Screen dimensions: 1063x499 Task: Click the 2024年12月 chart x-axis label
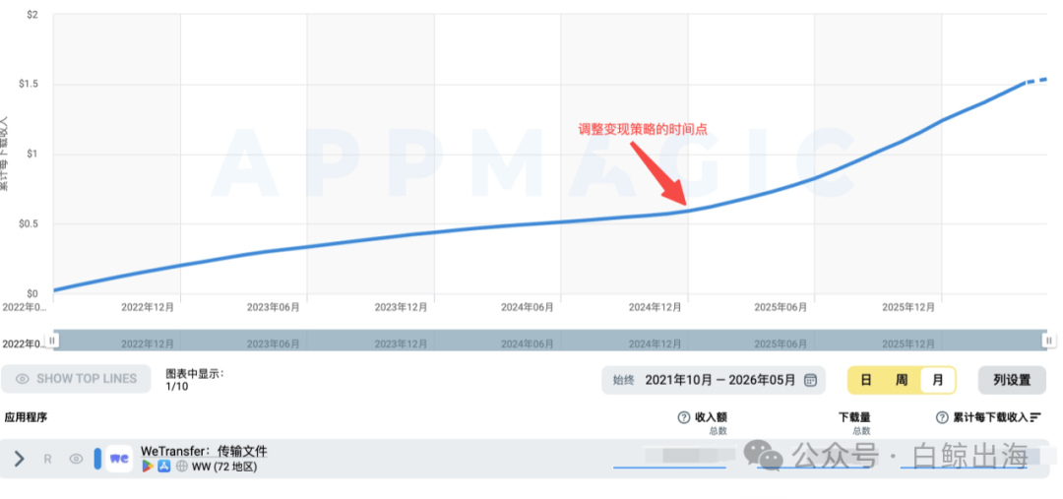click(655, 307)
